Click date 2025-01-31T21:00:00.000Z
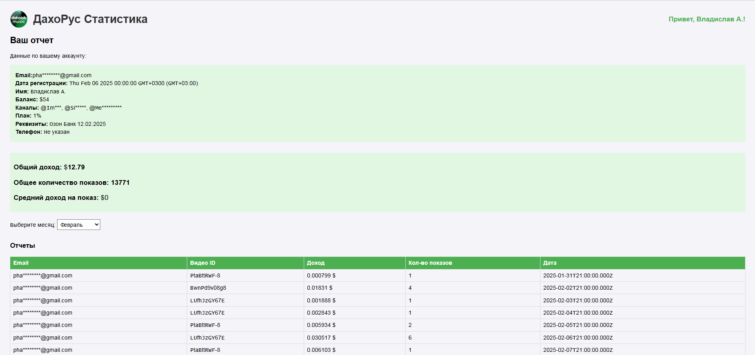The width and height of the screenshot is (755, 355). pyautogui.click(x=578, y=275)
